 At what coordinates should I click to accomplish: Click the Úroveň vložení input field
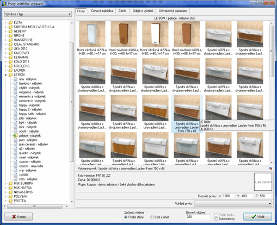coord(198,217)
